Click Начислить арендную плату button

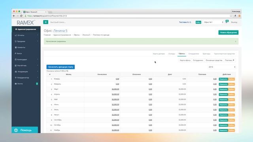60,67
